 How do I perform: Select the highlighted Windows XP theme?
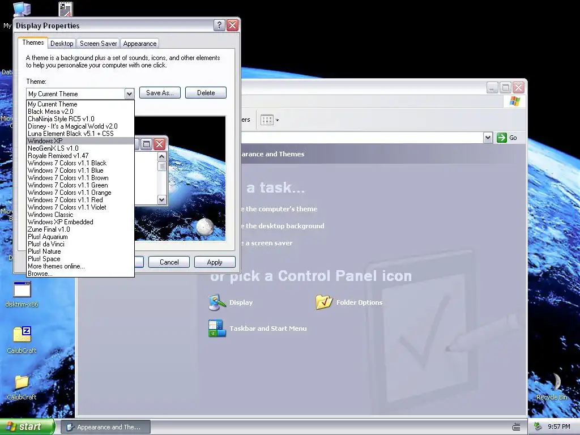tap(80, 141)
